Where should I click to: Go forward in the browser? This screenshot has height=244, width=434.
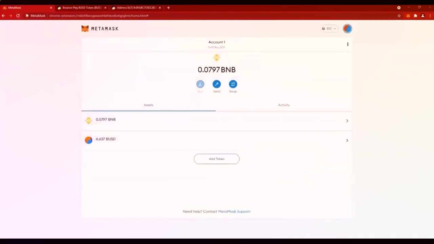(x=11, y=16)
